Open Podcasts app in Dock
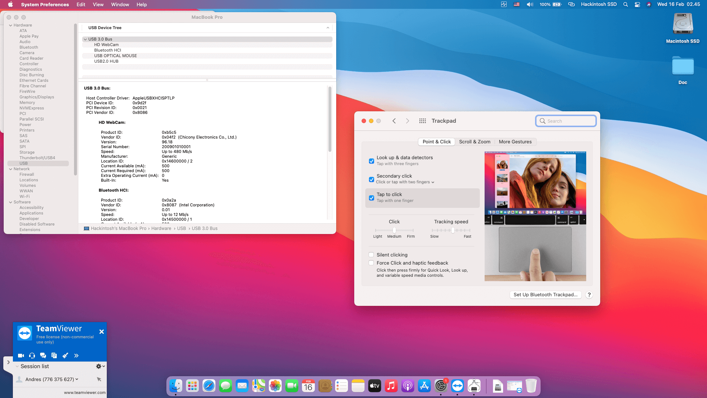The height and width of the screenshot is (398, 707). coord(408,386)
